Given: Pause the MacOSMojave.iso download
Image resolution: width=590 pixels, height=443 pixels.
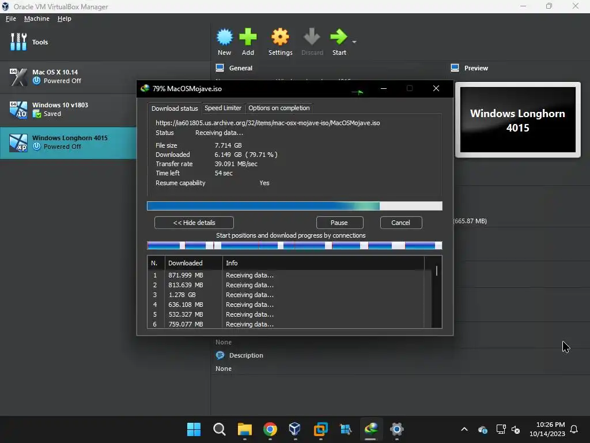Looking at the screenshot, I should click(x=339, y=223).
